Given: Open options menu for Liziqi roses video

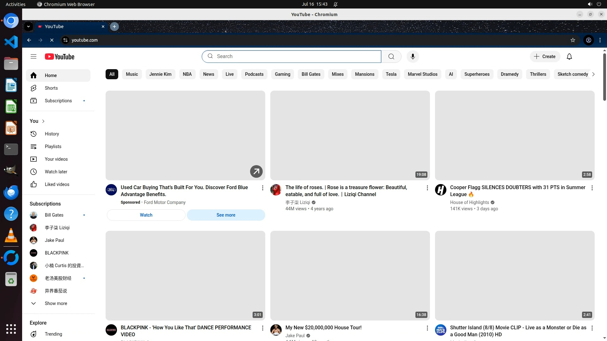Looking at the screenshot, I should click(427, 188).
